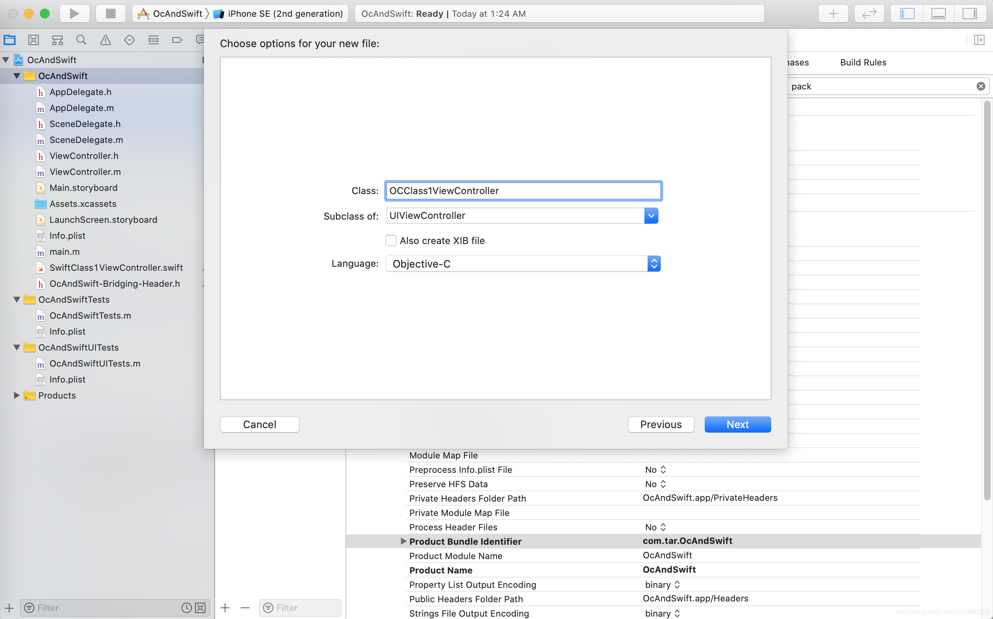Click the Stop button in toolbar

(x=110, y=14)
